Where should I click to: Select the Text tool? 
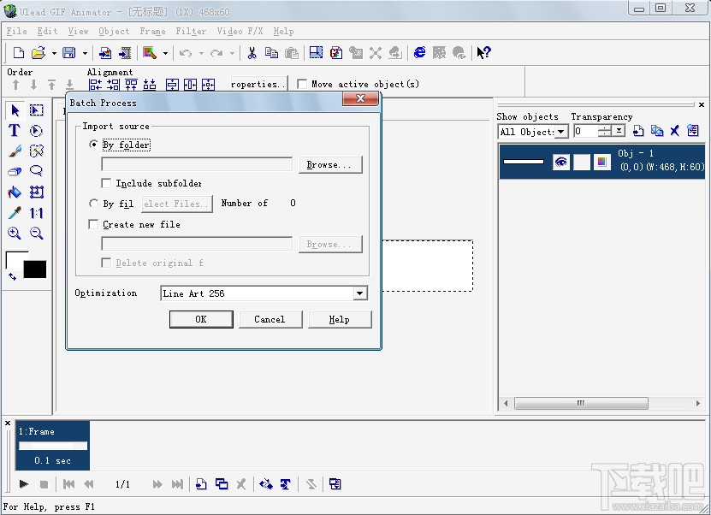[x=13, y=130]
